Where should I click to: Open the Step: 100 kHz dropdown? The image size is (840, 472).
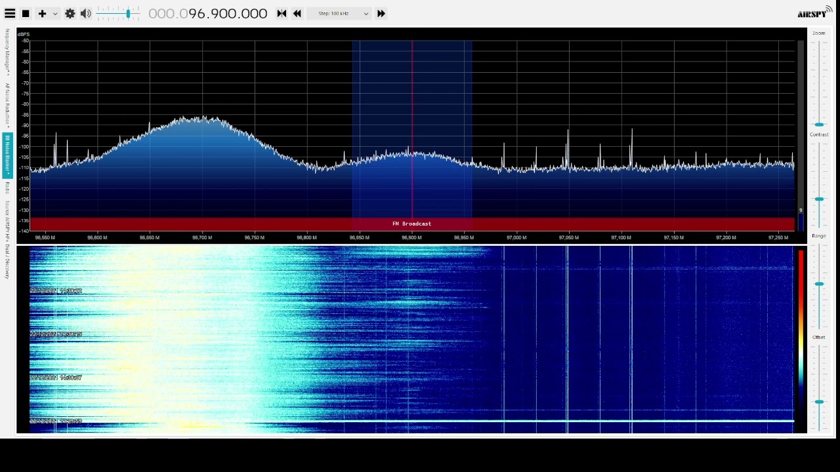(340, 13)
